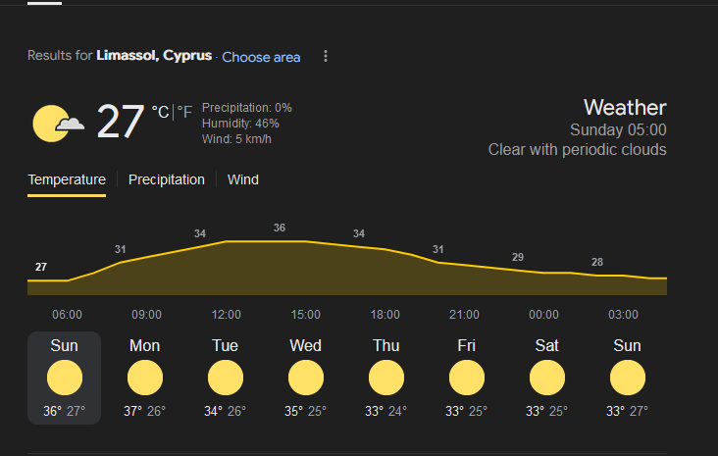Select Wednesday's sun forecast icon
This screenshot has width=718, height=456.
click(306, 378)
